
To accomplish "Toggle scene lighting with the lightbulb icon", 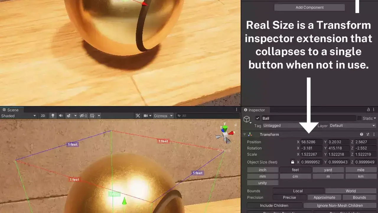I will point(53,116).
